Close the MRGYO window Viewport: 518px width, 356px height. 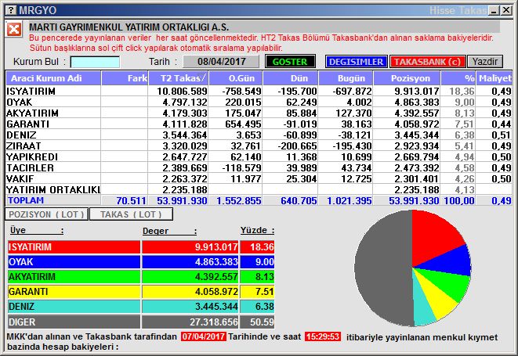coord(505,10)
